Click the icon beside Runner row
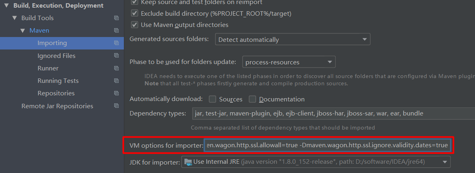This screenshot has height=173, width=475. point(117,68)
